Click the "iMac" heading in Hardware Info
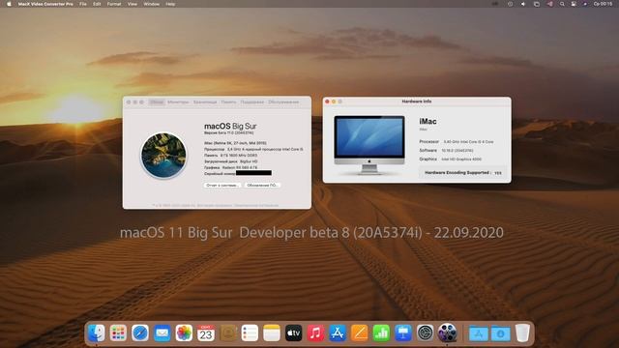 (x=427, y=122)
